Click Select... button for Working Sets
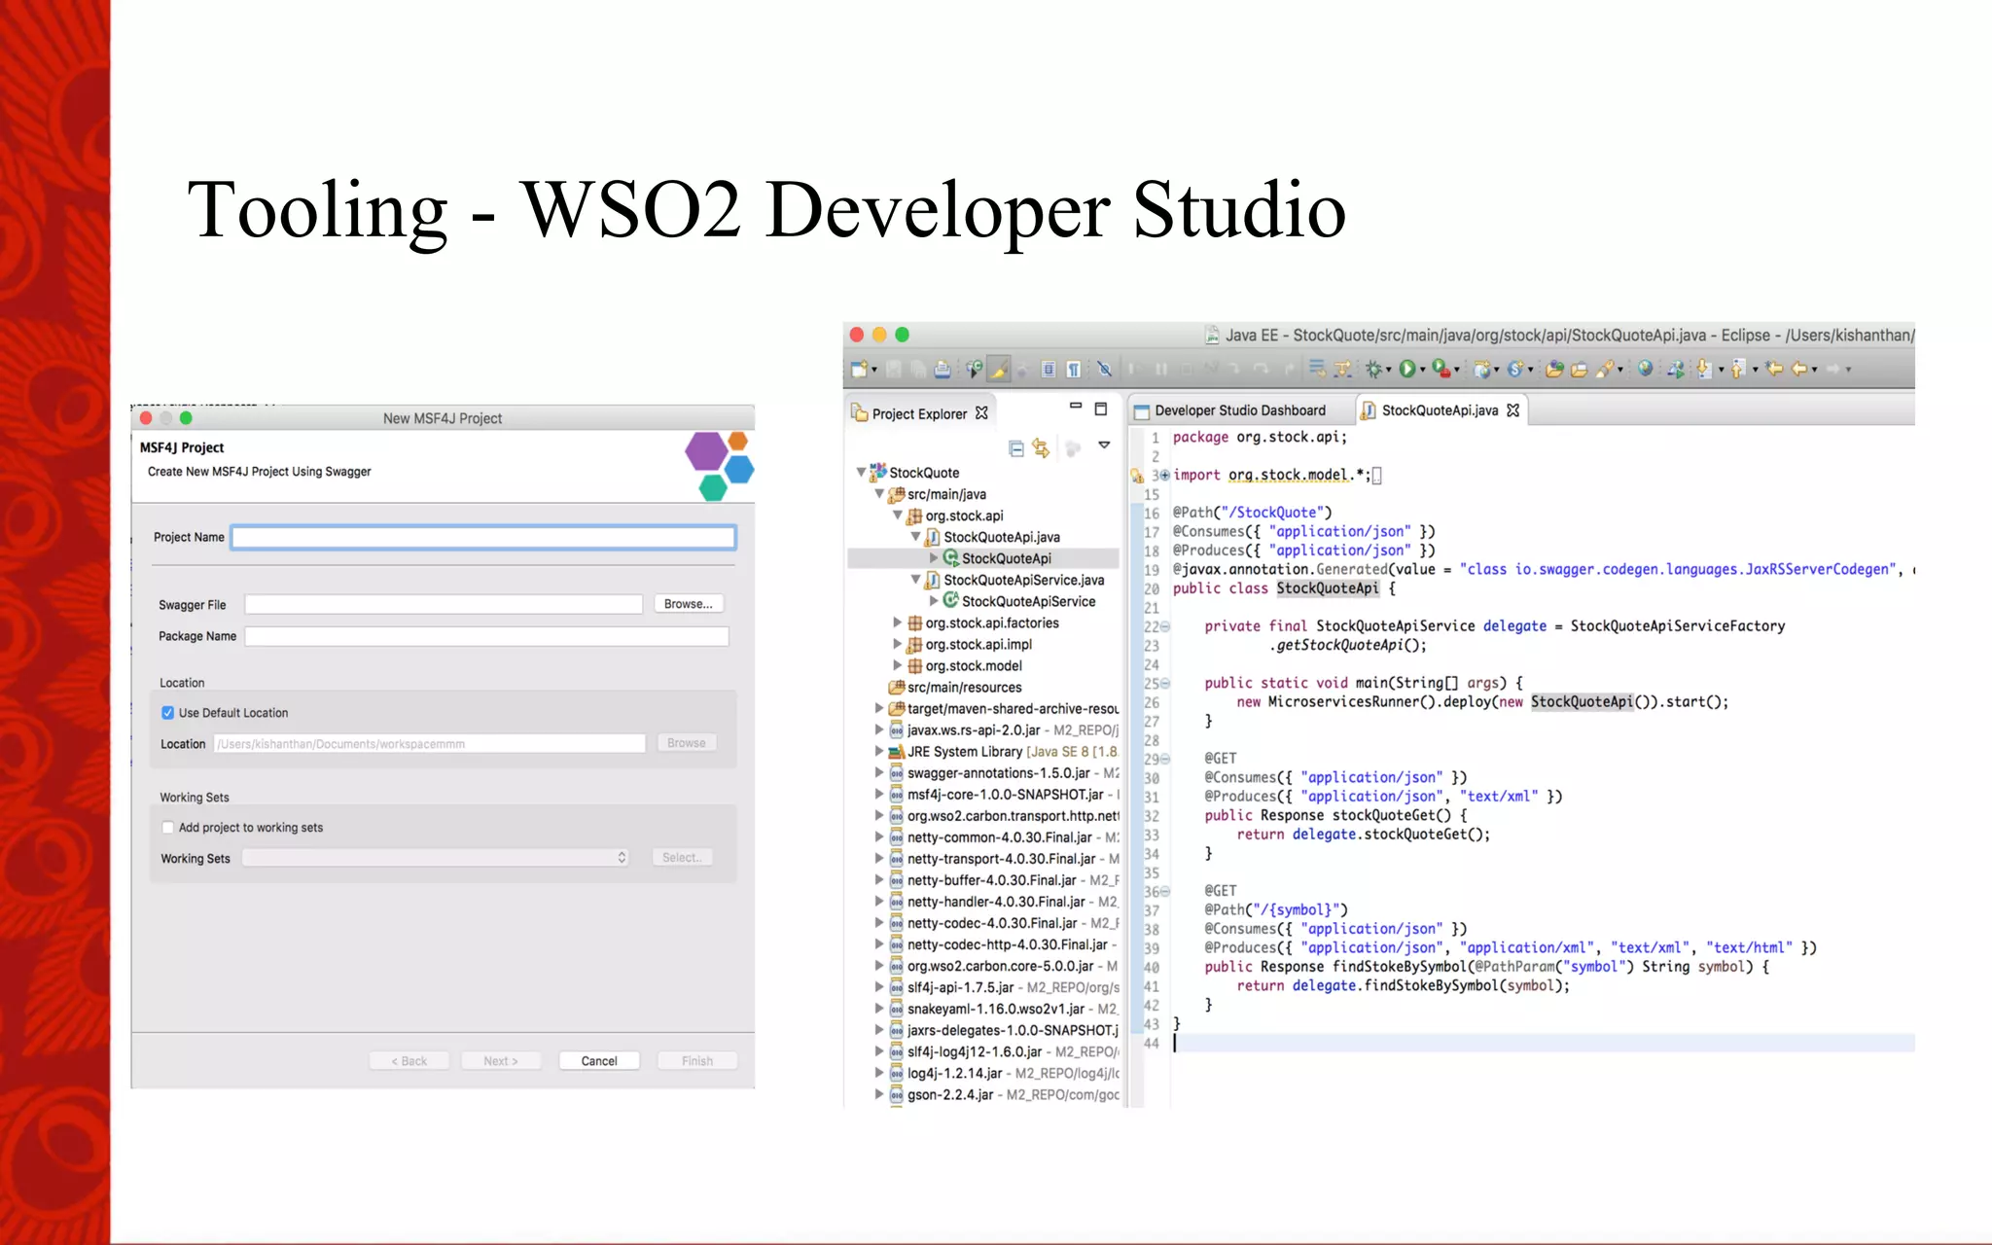Image resolution: width=1992 pixels, height=1245 pixels. pos(682,857)
